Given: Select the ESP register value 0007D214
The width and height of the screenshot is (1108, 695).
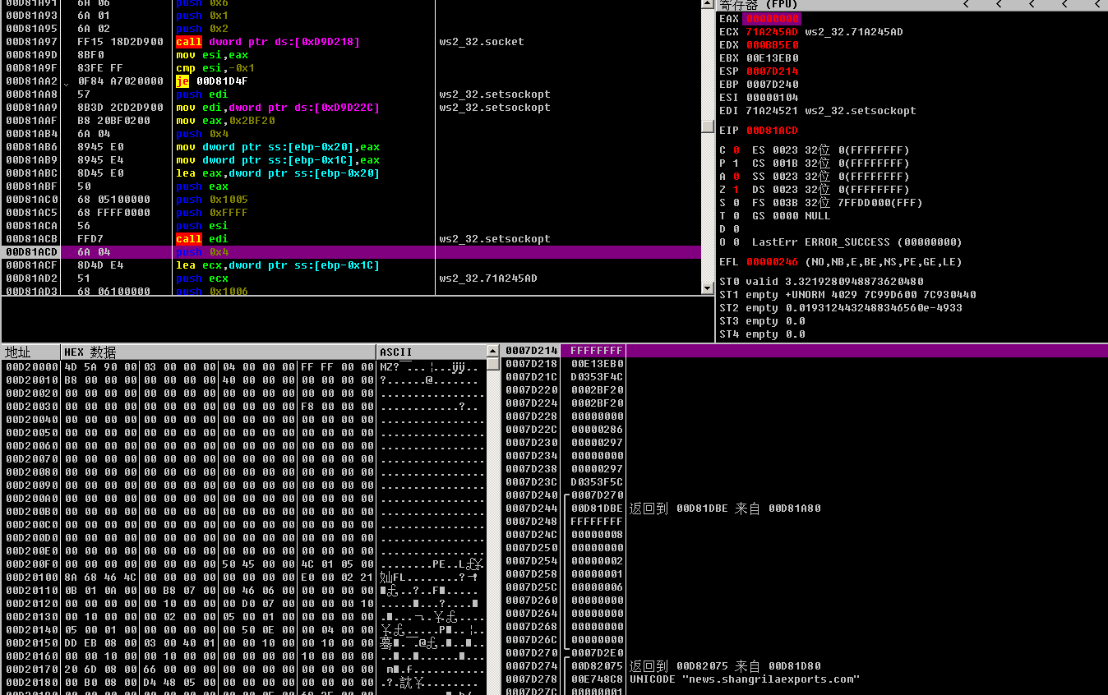Looking at the screenshot, I should click(x=772, y=71).
